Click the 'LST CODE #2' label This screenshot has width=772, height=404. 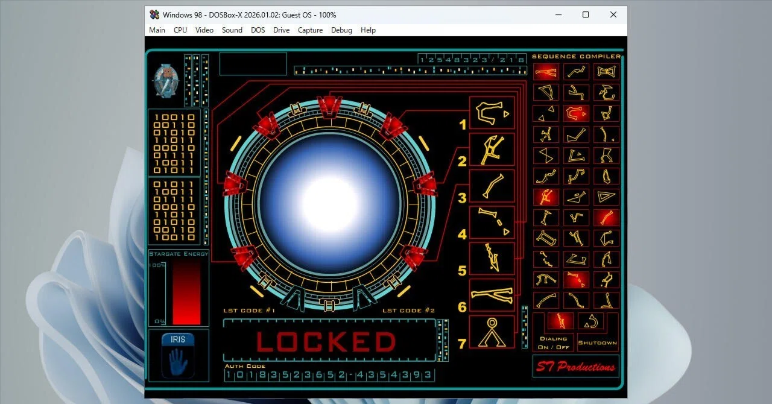pyautogui.click(x=408, y=311)
